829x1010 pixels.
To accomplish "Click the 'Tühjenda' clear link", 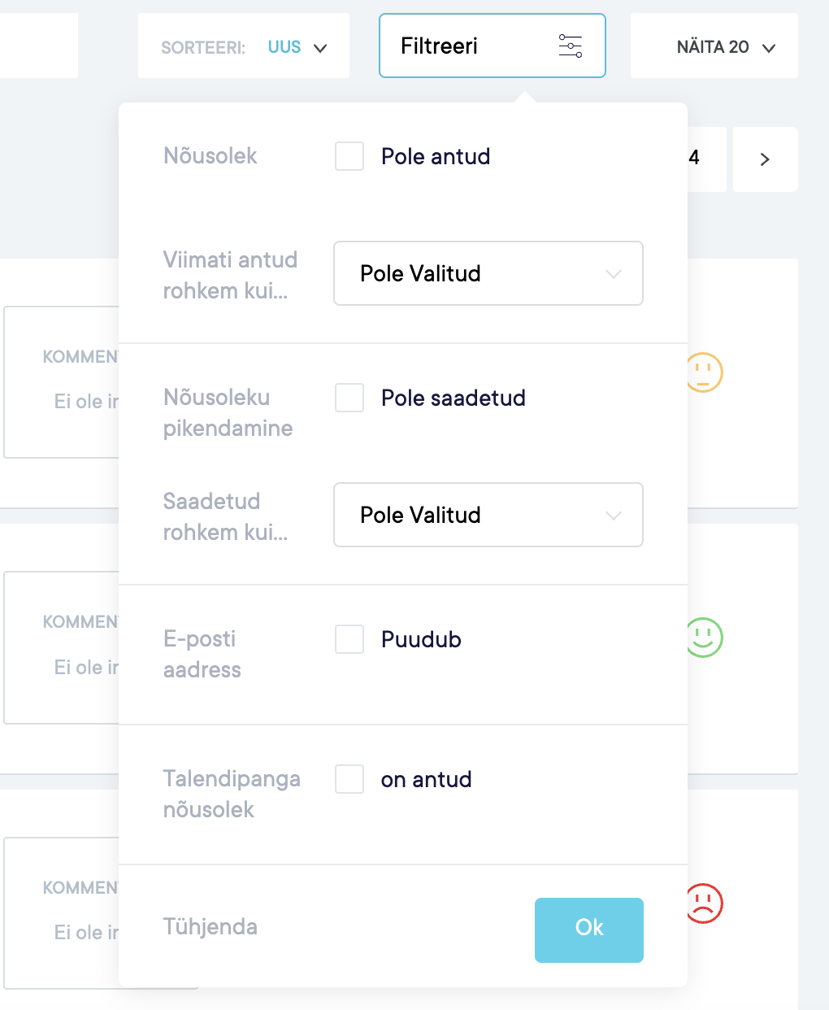I will click(x=211, y=926).
